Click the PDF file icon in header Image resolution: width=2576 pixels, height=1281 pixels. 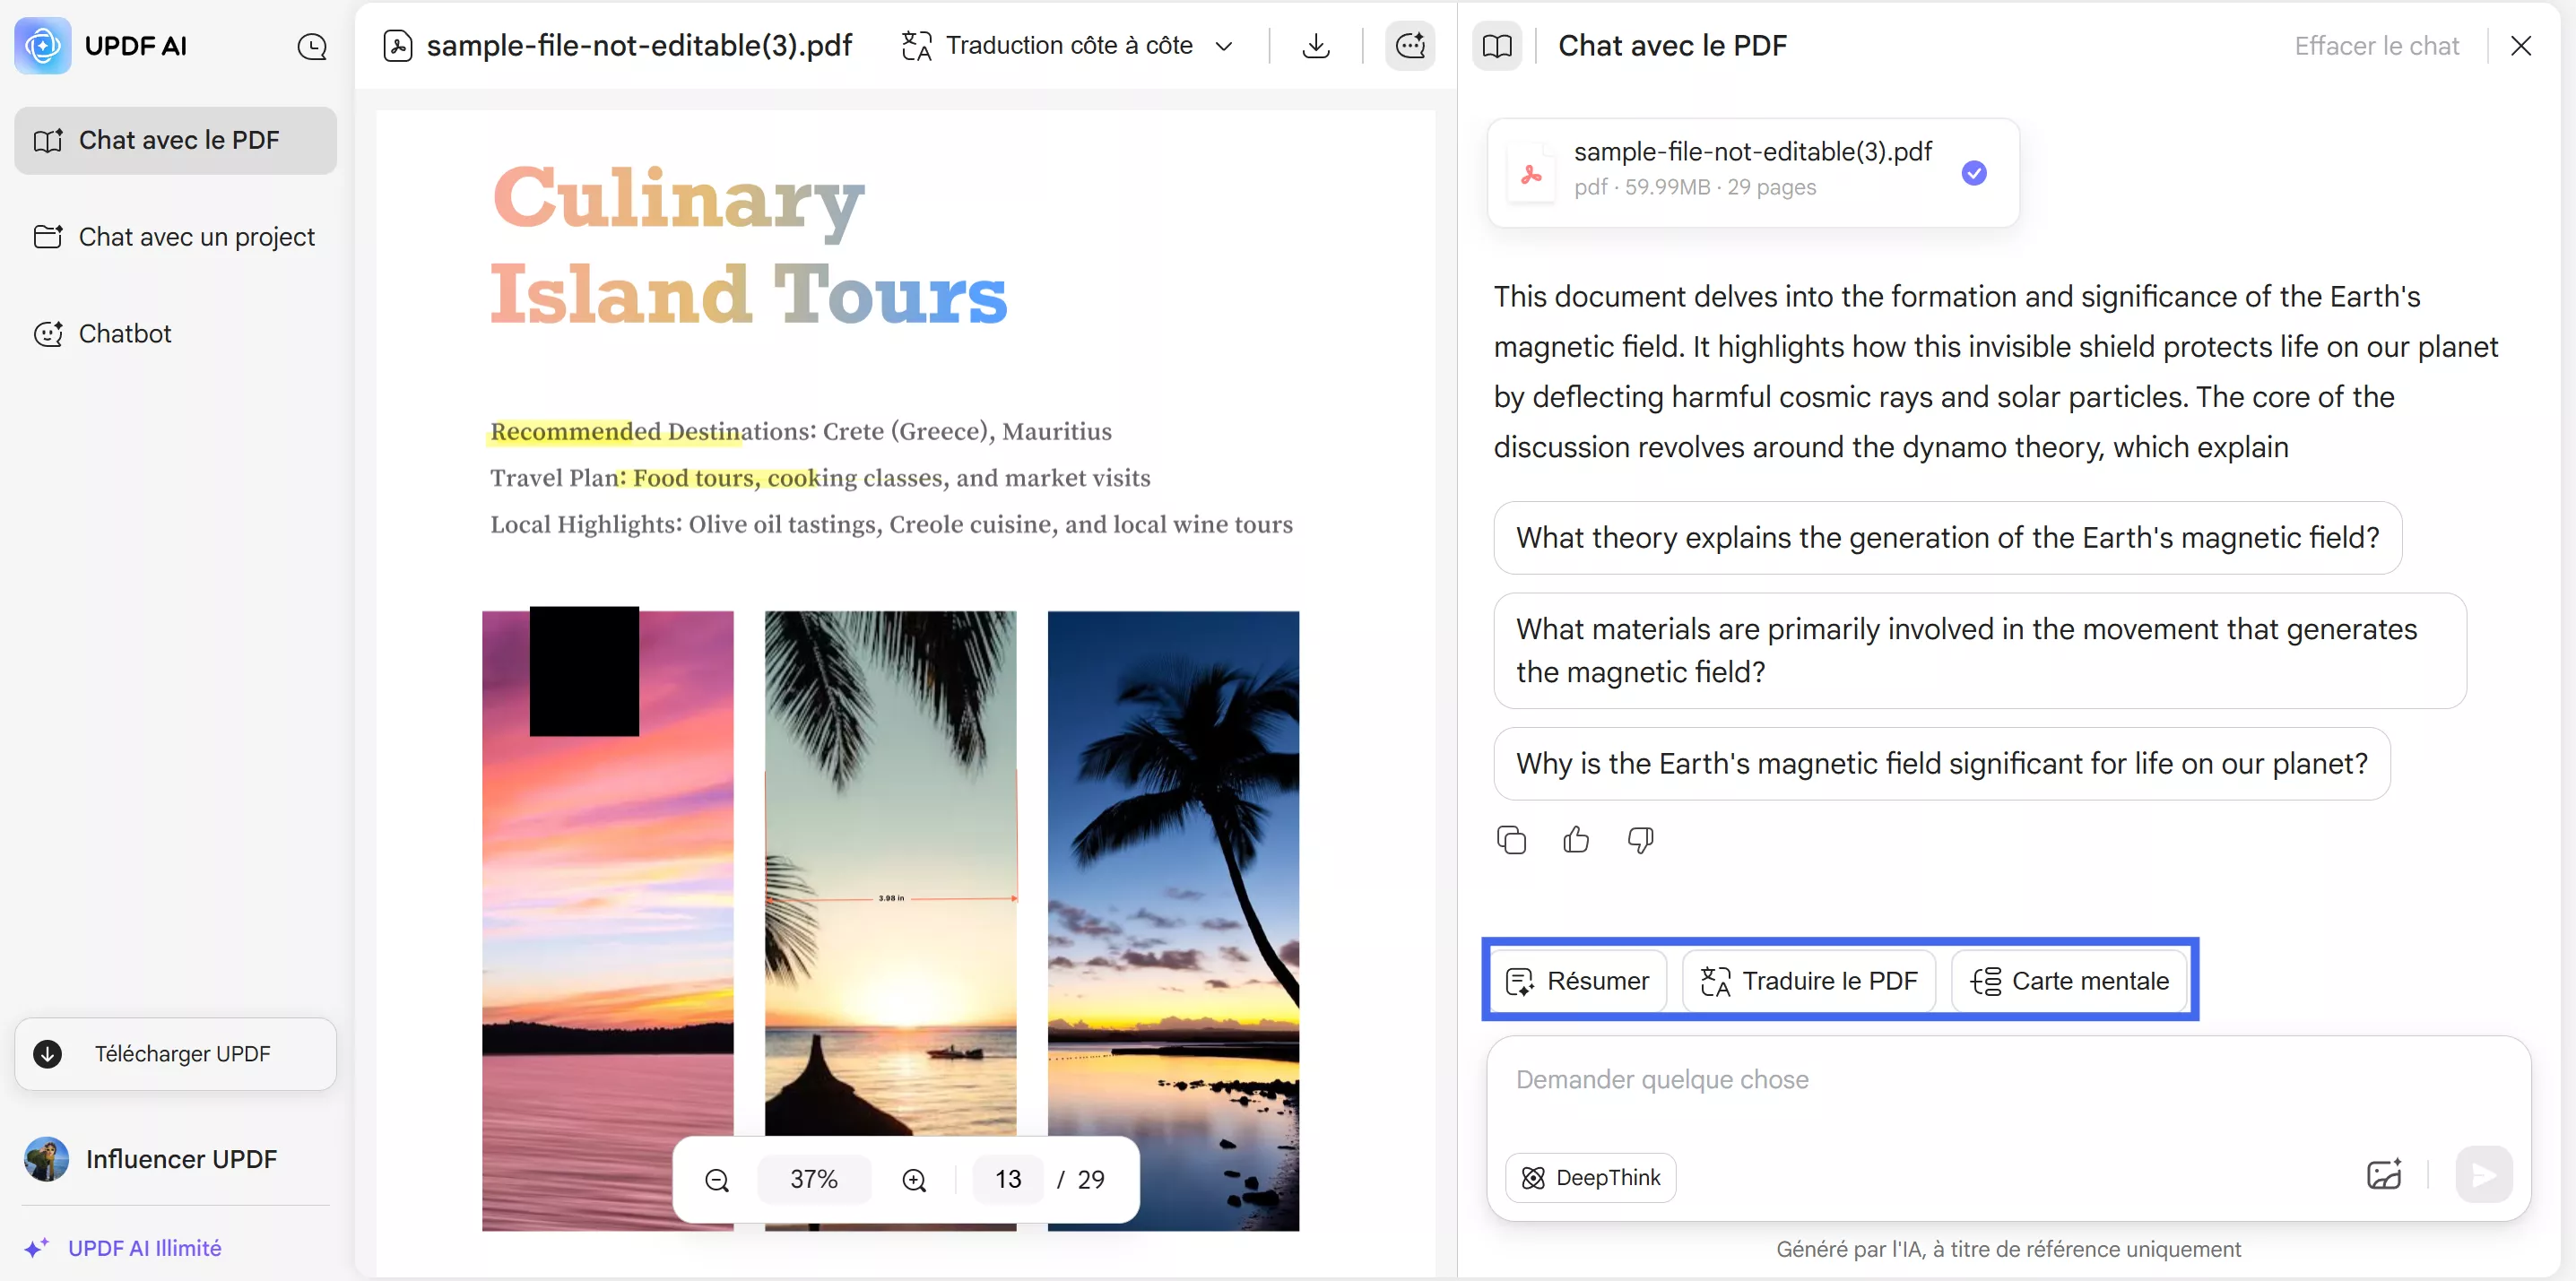tap(397, 46)
